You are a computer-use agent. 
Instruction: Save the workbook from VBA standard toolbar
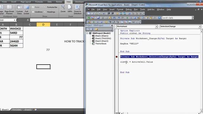tap(98, 18)
